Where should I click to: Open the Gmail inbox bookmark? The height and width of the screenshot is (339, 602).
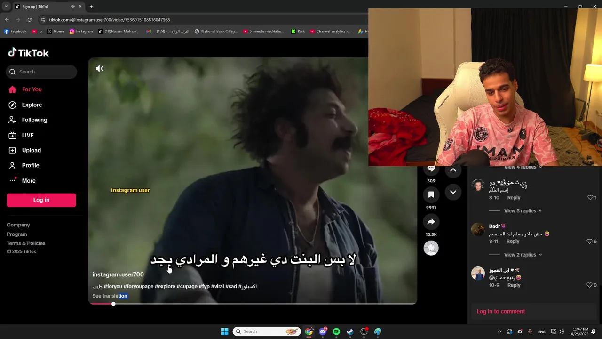[x=167, y=32]
